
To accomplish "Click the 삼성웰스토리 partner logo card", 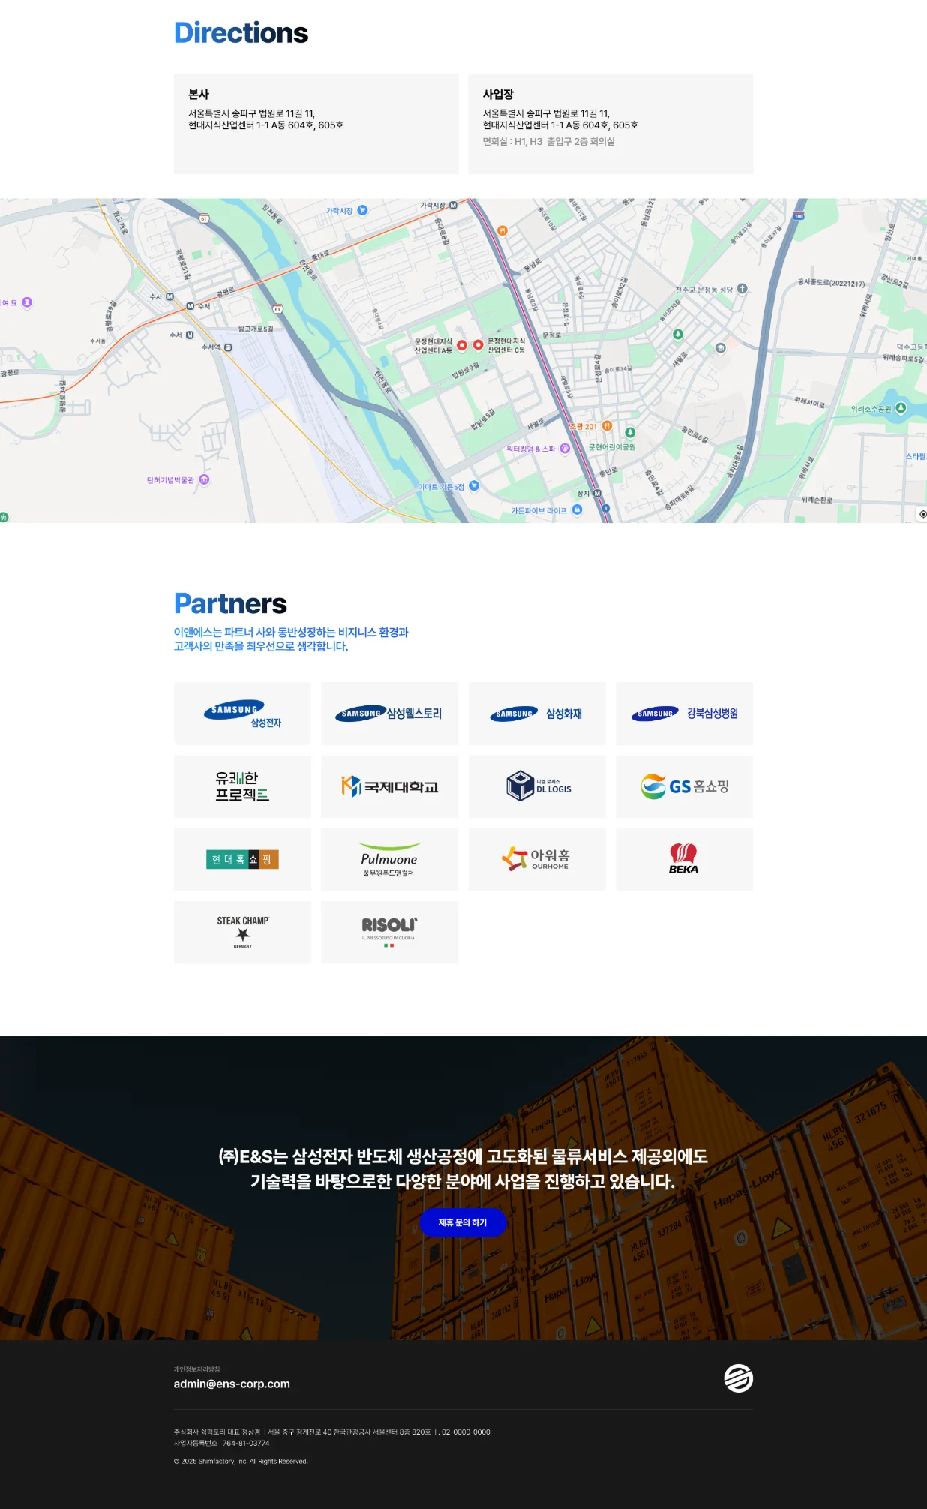I will tap(389, 714).
